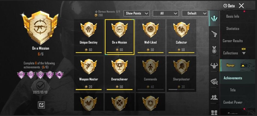This screenshot has width=257, height=116.
Task: Go to the Title section
Action: [233, 90]
